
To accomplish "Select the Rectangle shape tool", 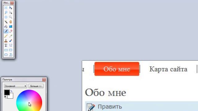I will (6, 50).
